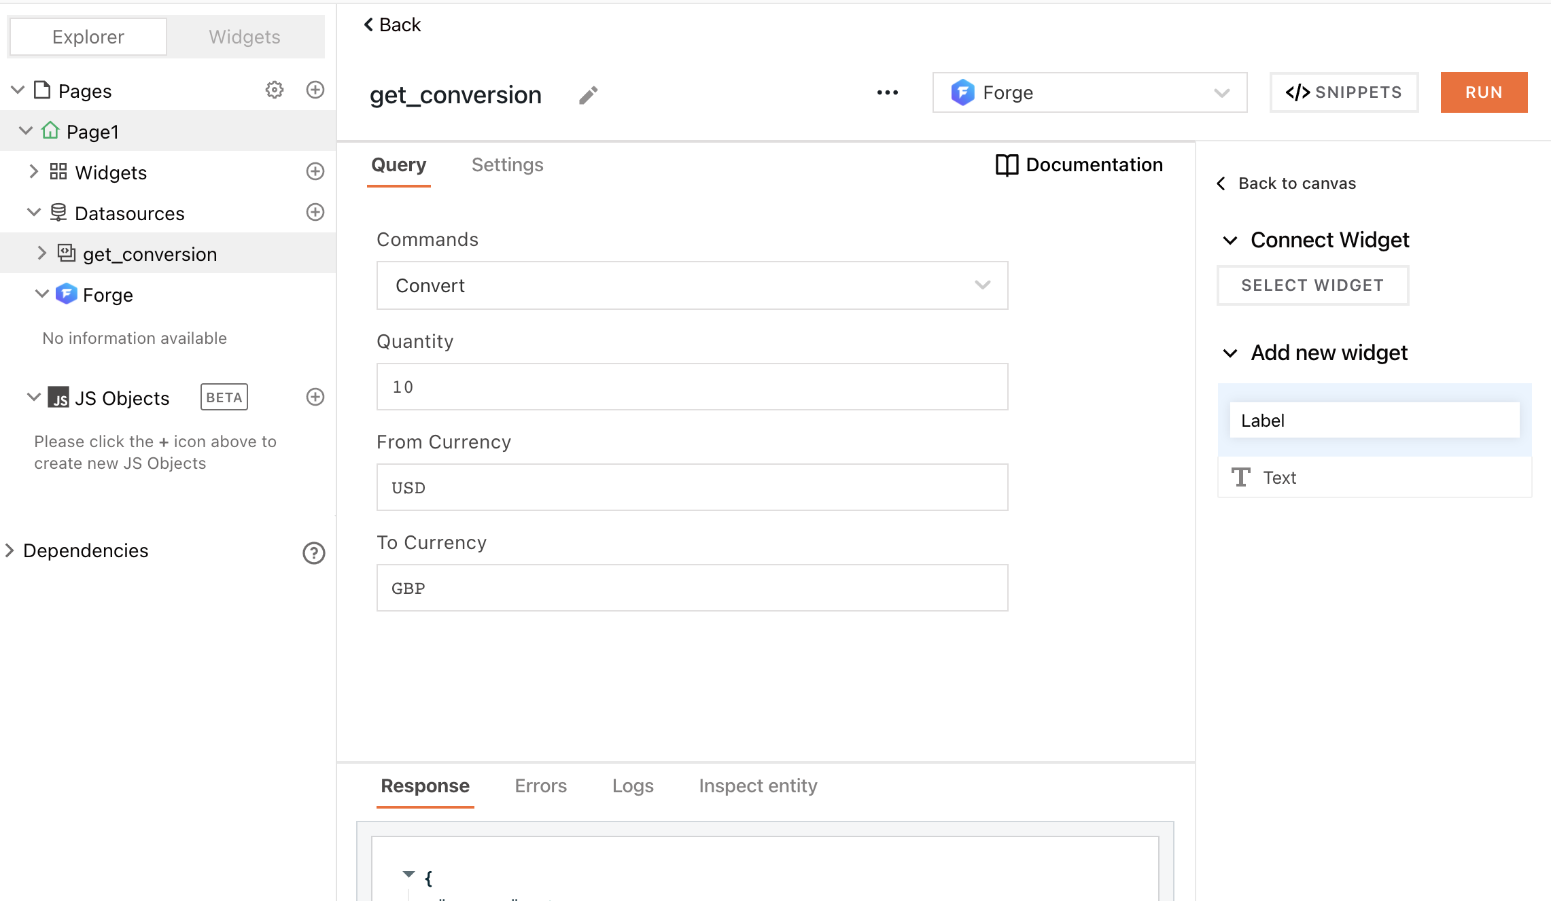
Task: Switch to the Widgets panel tab
Action: (244, 37)
